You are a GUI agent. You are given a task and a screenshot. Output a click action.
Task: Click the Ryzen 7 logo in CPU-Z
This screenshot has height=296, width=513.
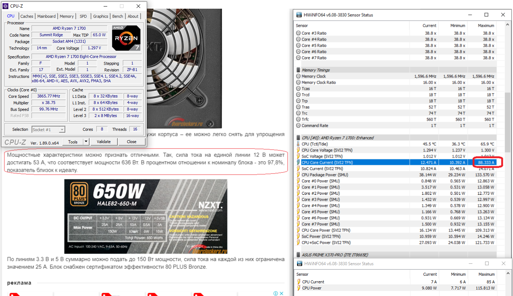point(126,38)
